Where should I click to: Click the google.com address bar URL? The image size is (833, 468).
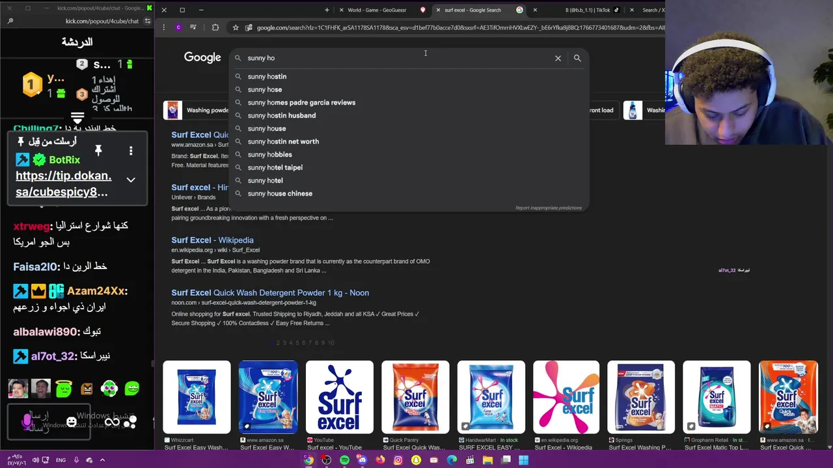tap(460, 27)
